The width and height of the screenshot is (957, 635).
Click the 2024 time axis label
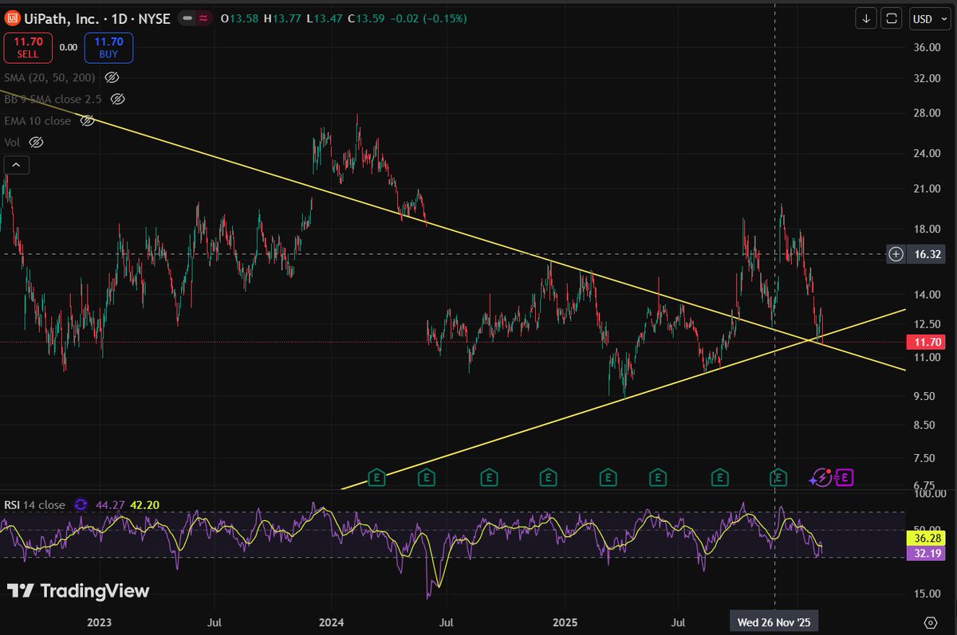[x=331, y=621]
